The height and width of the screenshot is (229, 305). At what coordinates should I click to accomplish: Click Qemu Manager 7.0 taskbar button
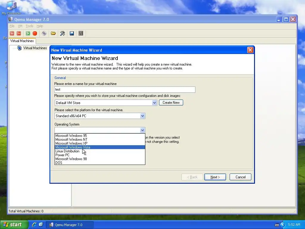69,225
